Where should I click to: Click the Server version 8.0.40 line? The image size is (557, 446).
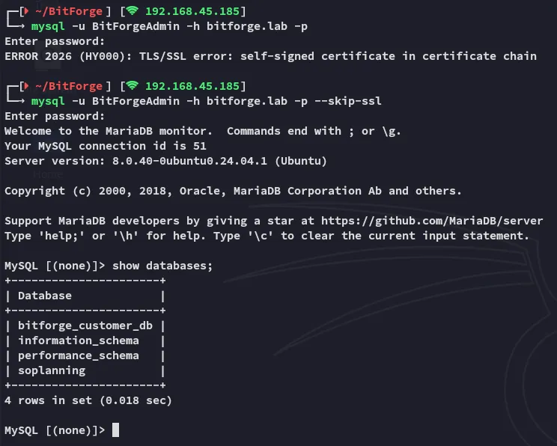(x=165, y=161)
